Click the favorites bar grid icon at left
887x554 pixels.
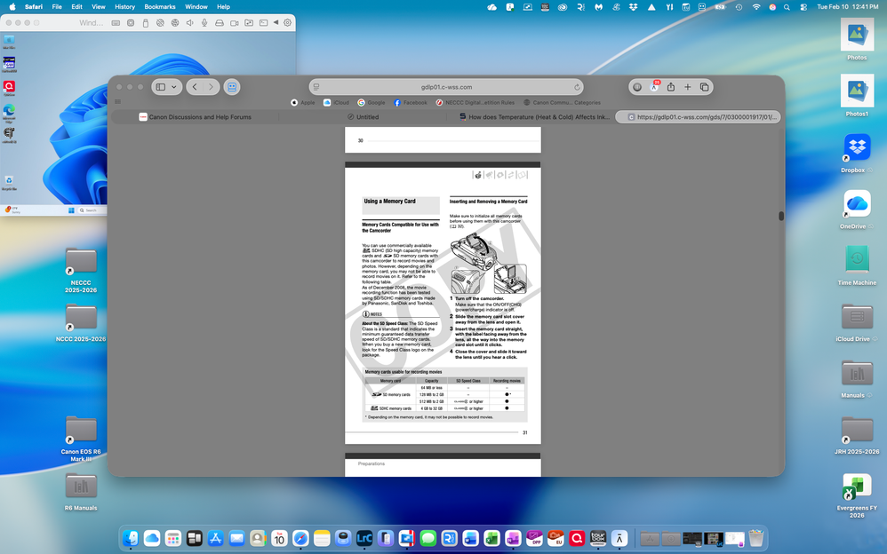[x=117, y=102]
